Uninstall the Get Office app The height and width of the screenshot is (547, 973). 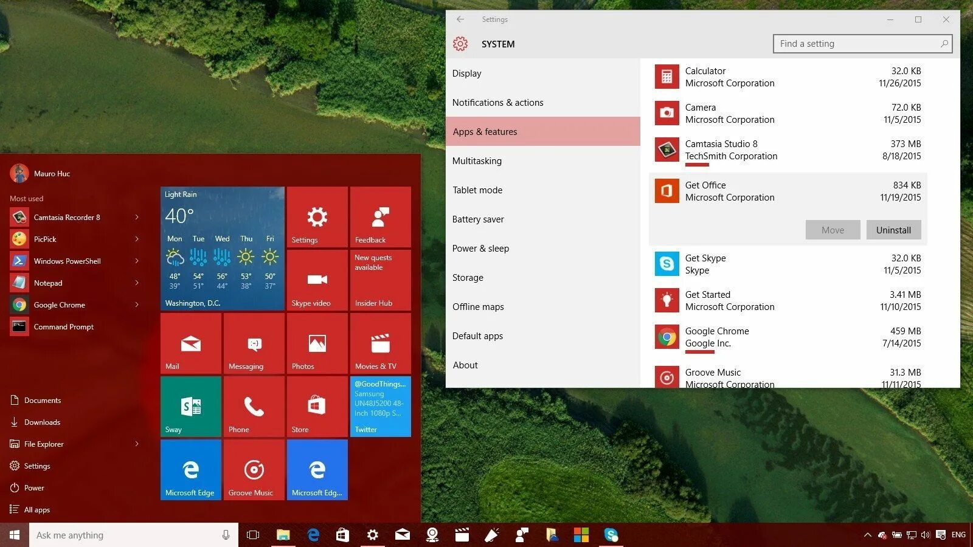point(893,230)
